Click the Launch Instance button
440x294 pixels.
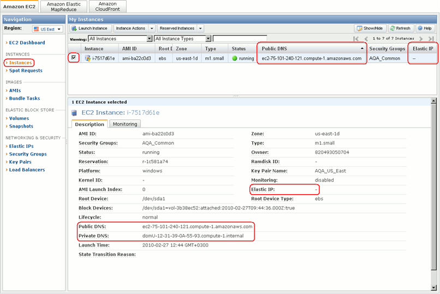point(90,28)
